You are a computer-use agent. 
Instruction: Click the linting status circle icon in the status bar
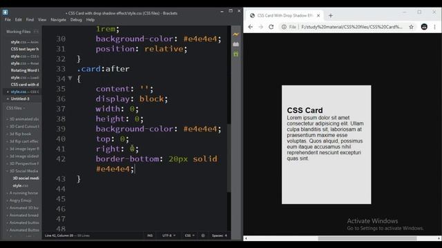click(203, 236)
